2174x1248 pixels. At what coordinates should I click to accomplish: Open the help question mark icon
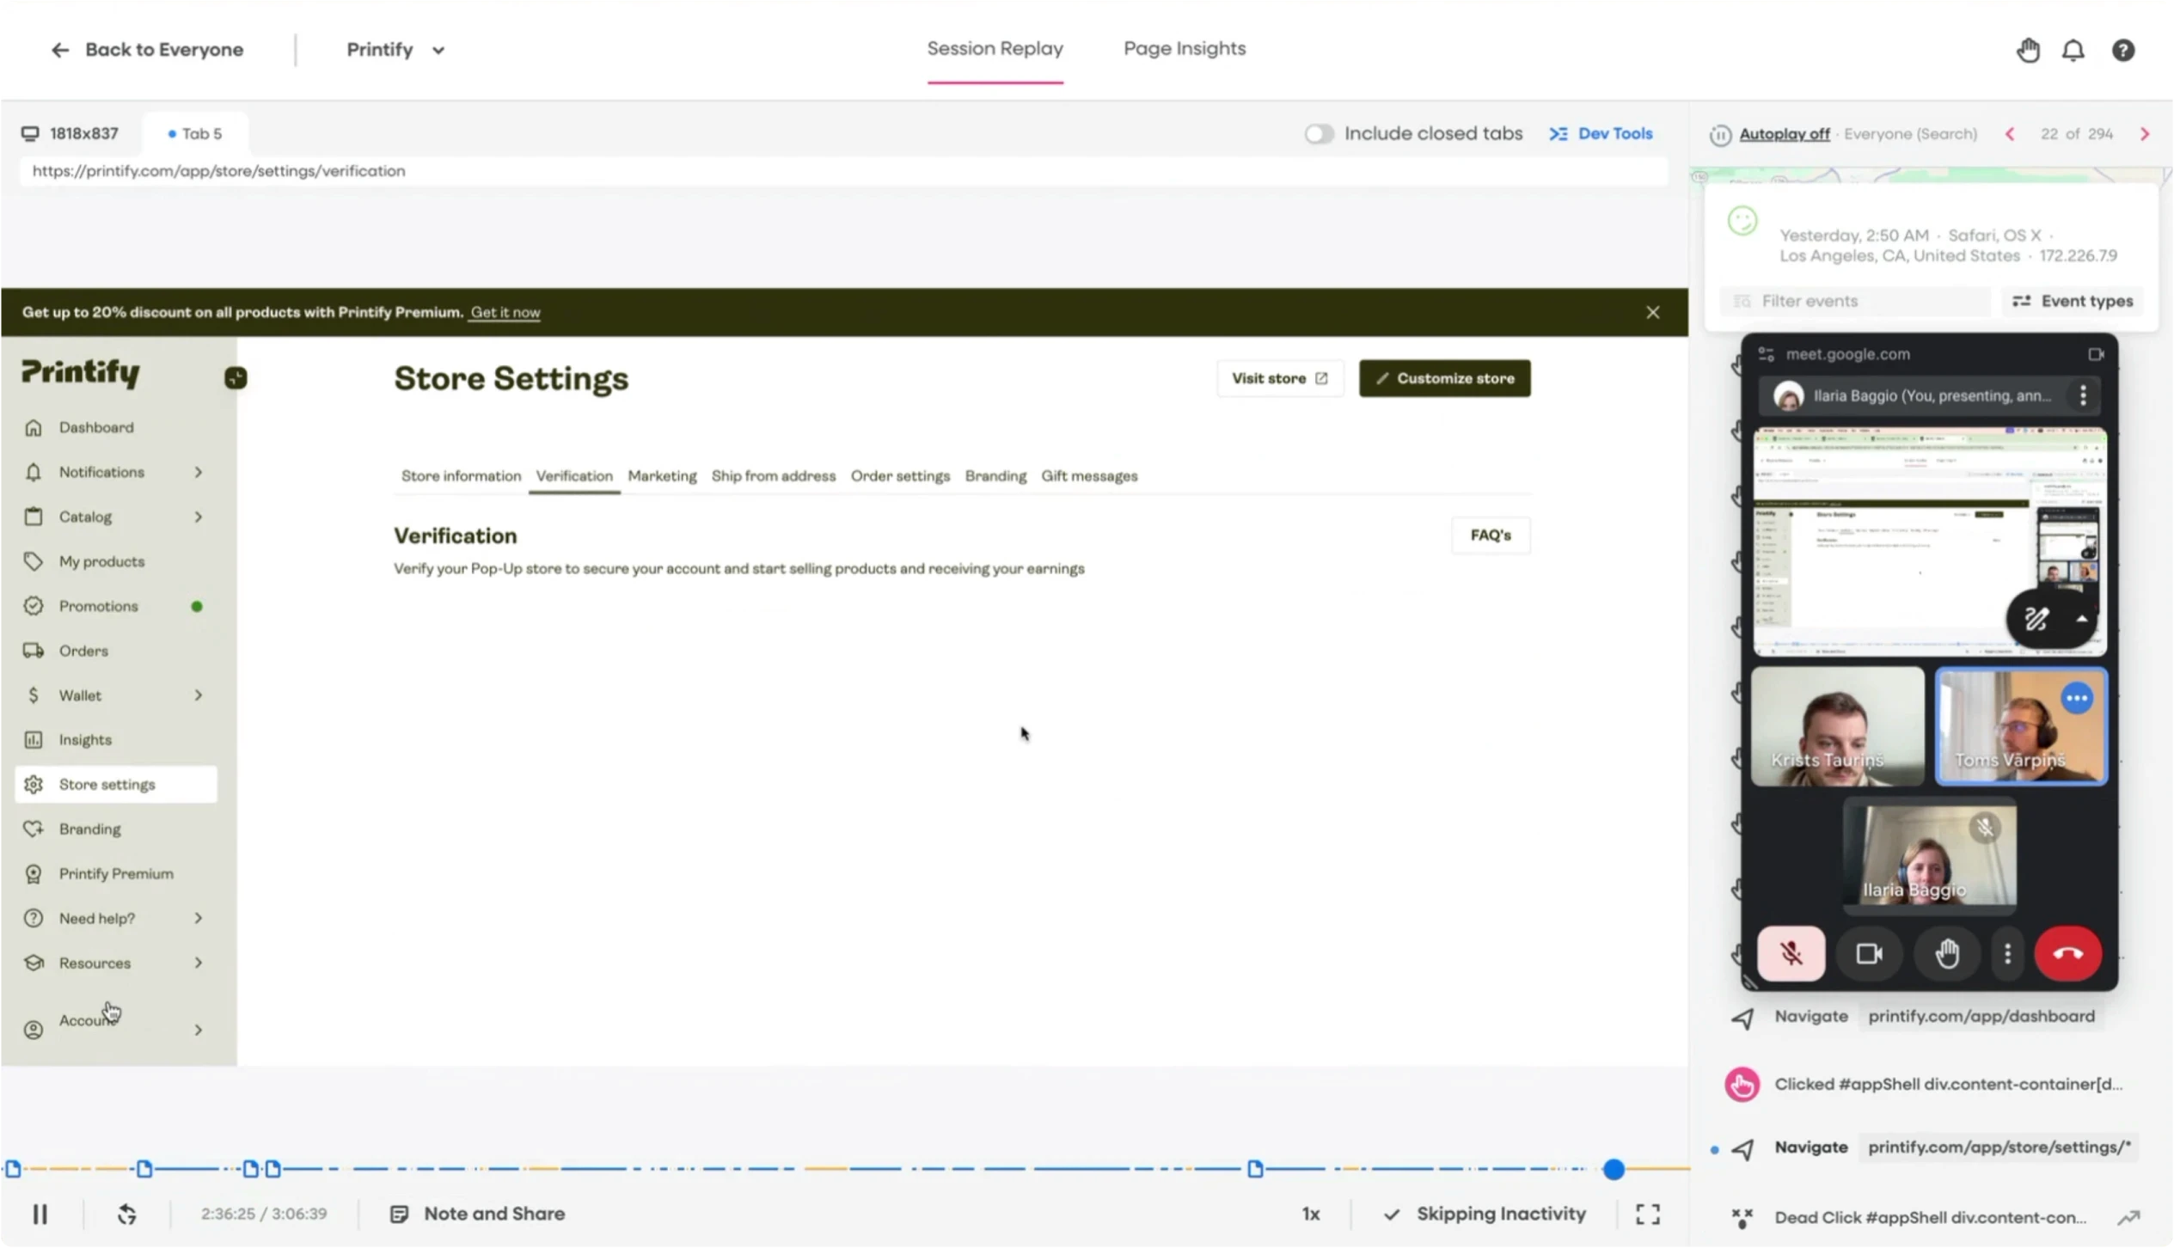tap(2122, 51)
